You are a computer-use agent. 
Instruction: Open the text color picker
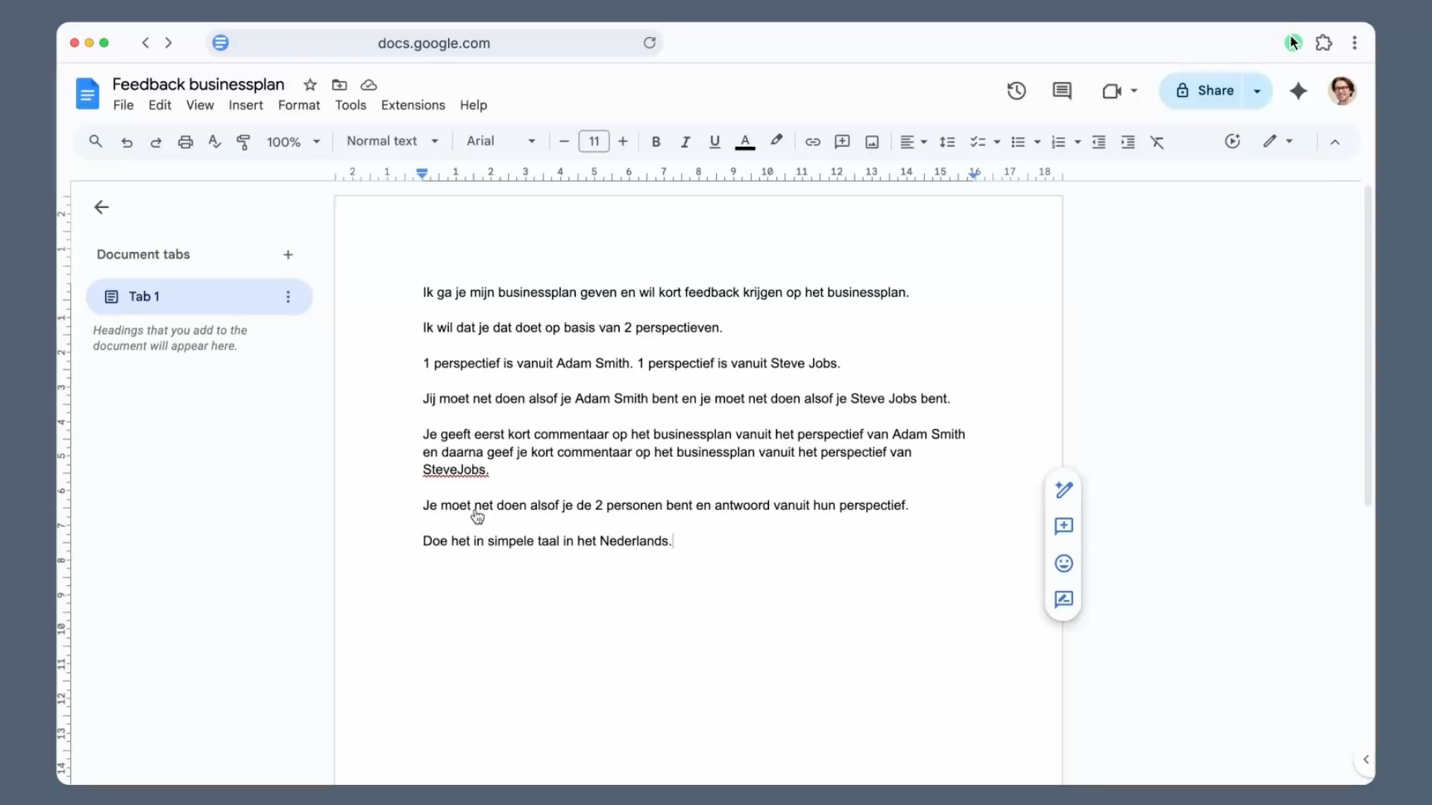(x=744, y=142)
